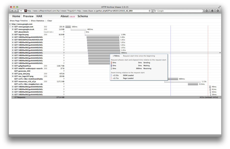
Task: Click the 1Password-style extension icon in the toolbar
Action: coord(207,11)
